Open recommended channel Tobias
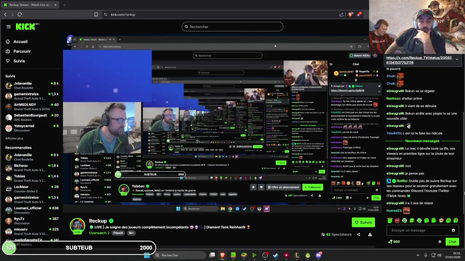Viewport: 465px width, 261px height. click(x=32, y=178)
